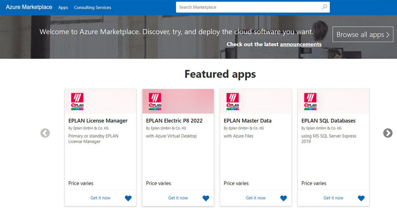Click the EPLAN logo on SQL Databases card

click(x=311, y=101)
